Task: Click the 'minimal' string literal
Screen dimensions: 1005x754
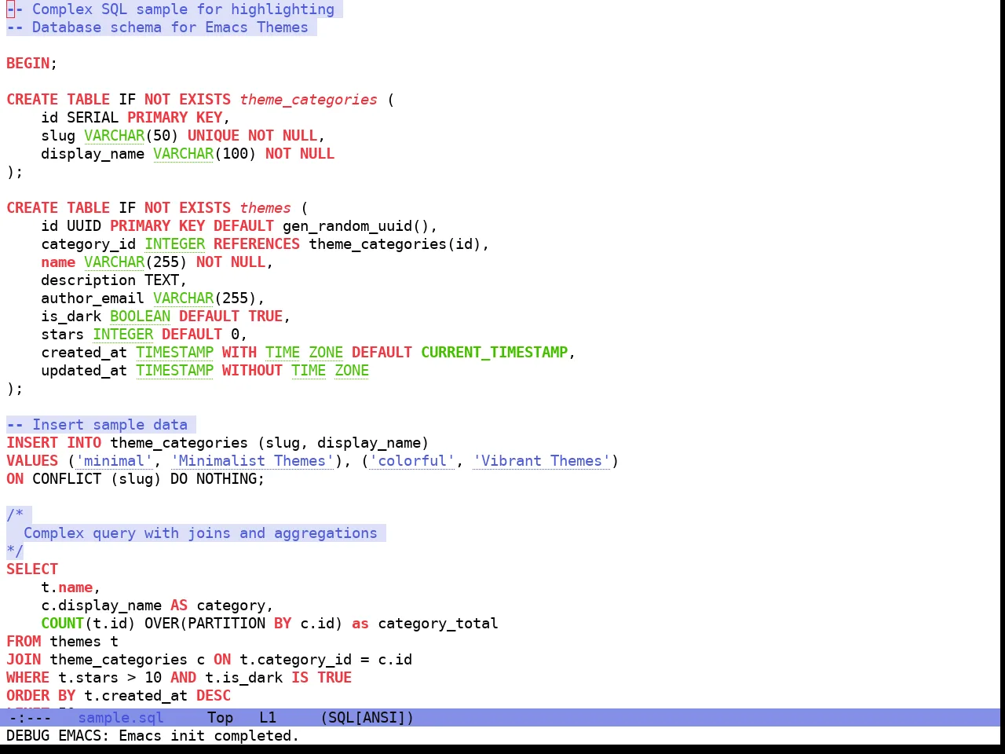Action: (x=115, y=461)
